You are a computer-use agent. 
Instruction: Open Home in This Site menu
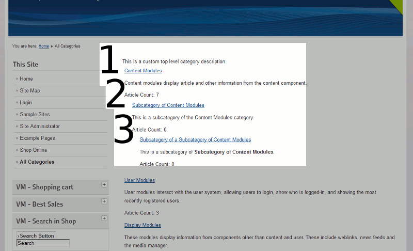click(x=26, y=79)
